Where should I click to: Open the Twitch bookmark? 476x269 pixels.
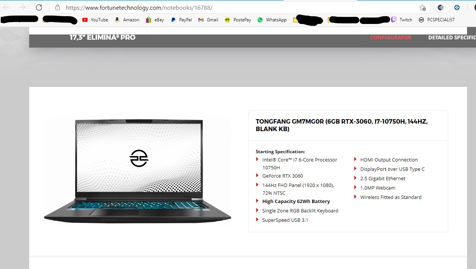tap(402, 20)
